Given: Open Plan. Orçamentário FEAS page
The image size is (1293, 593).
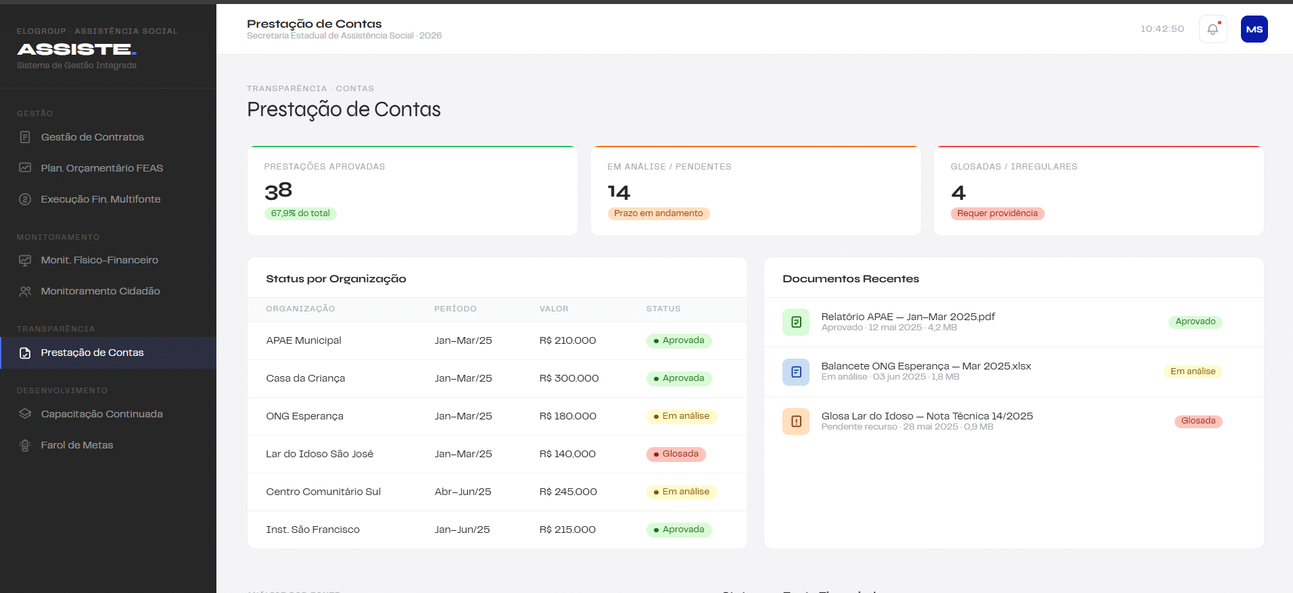Looking at the screenshot, I should [x=108, y=168].
